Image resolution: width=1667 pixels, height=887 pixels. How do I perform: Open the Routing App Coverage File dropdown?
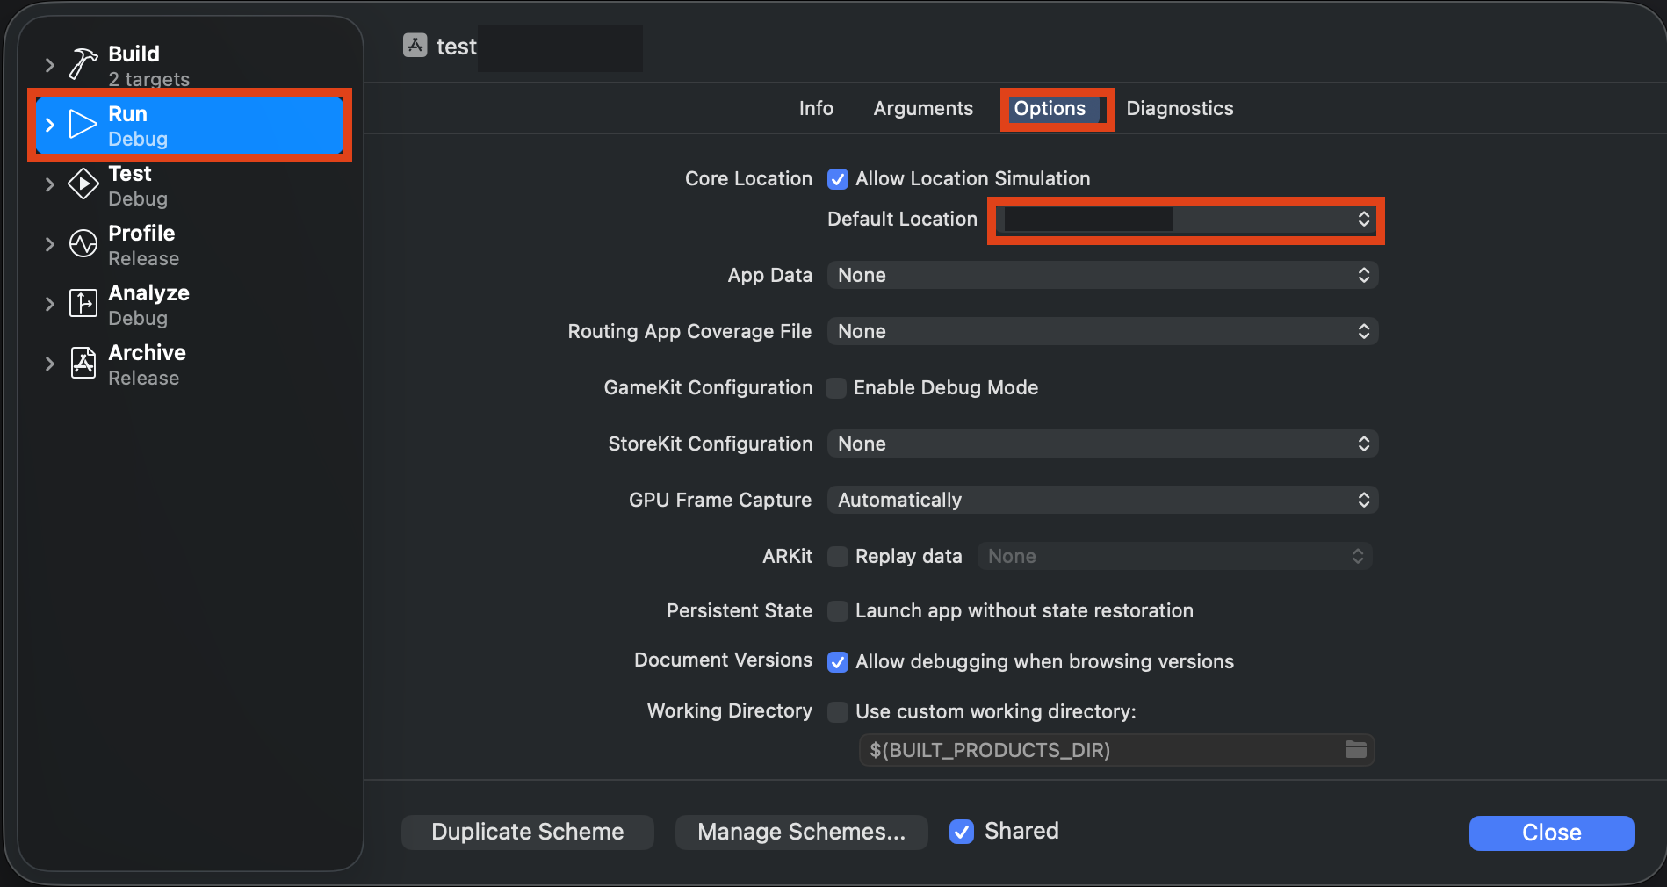coord(1102,332)
